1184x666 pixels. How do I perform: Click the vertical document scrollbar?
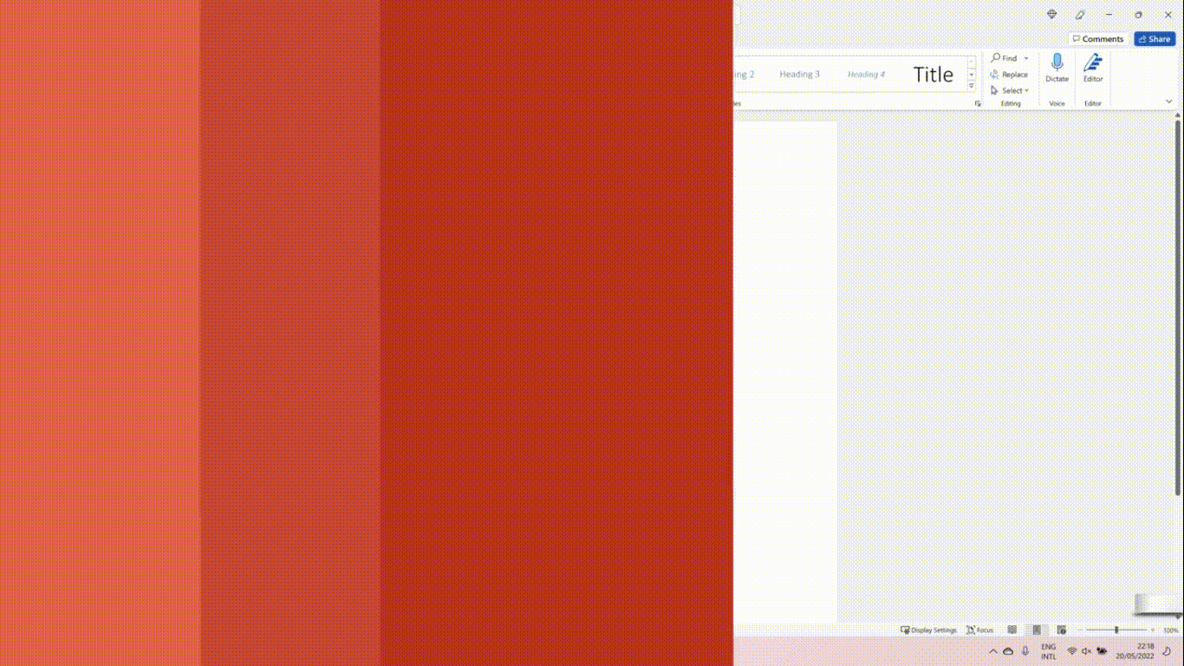click(x=1177, y=304)
